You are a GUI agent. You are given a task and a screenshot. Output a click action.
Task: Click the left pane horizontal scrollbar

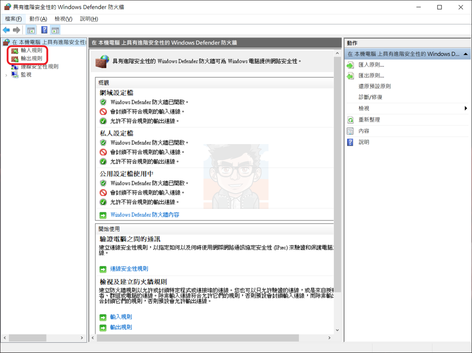pos(28,338)
